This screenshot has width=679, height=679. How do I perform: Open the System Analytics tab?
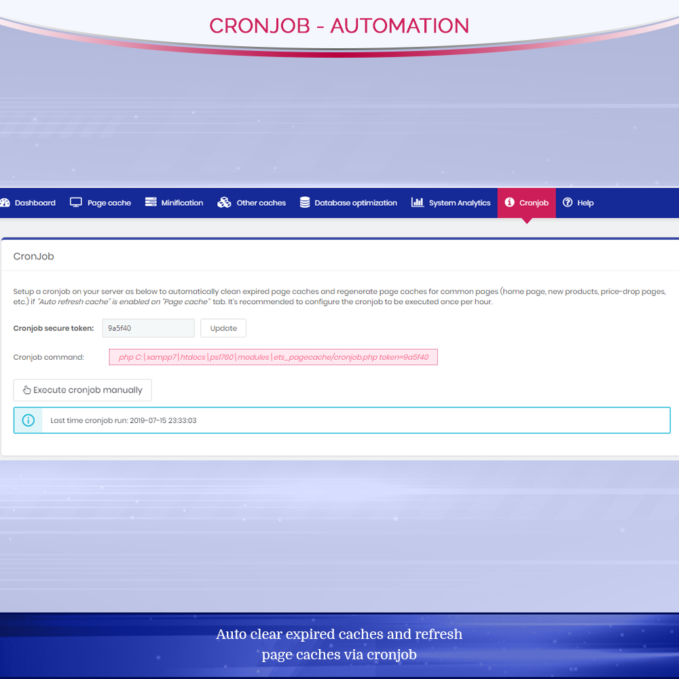click(x=451, y=202)
